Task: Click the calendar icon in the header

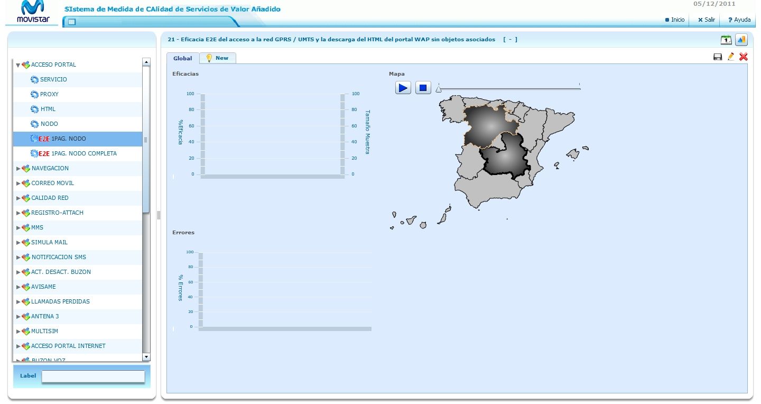Action: click(727, 40)
